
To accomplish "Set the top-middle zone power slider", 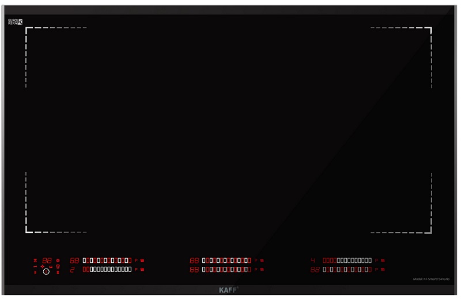I will pyautogui.click(x=226, y=260).
